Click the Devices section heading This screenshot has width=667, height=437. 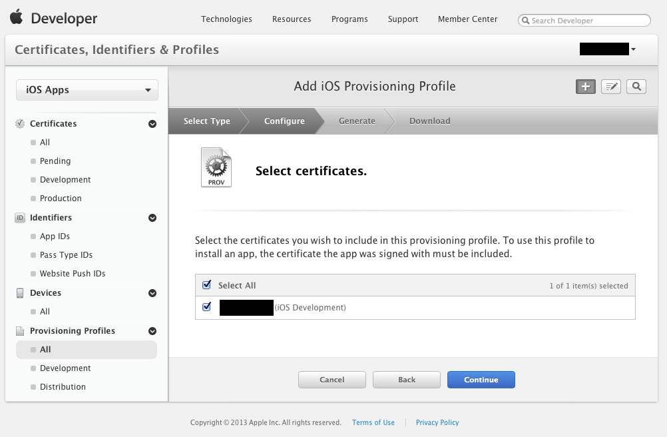click(45, 293)
